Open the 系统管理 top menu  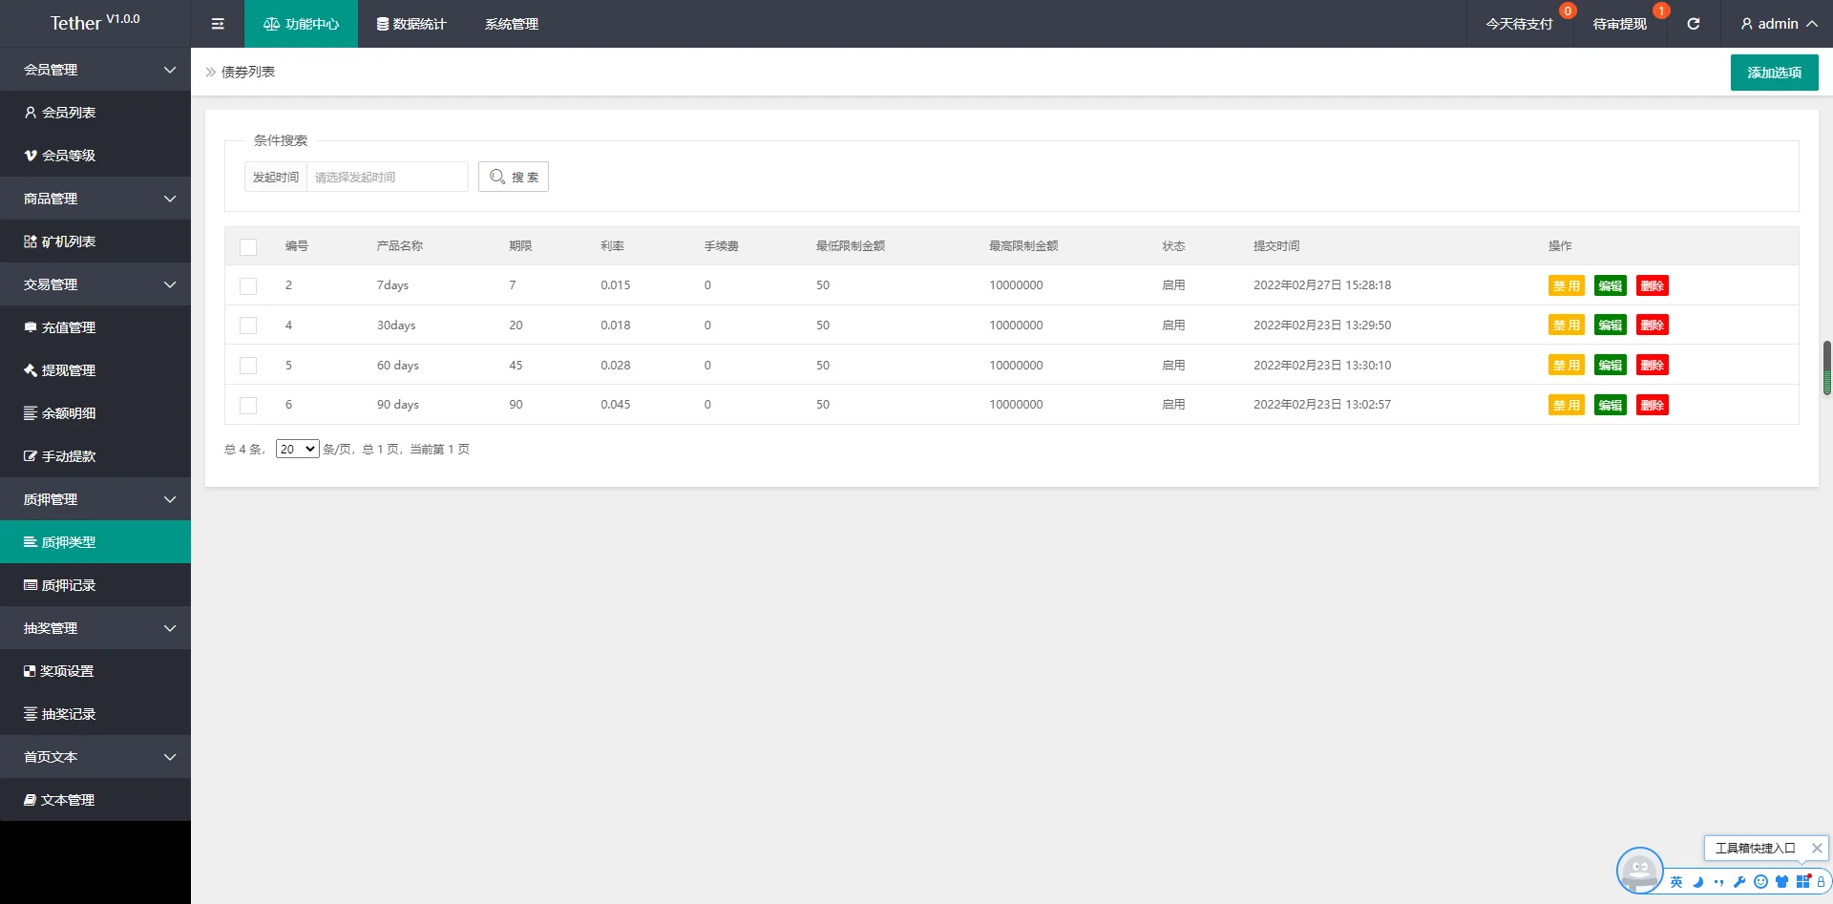[512, 24]
